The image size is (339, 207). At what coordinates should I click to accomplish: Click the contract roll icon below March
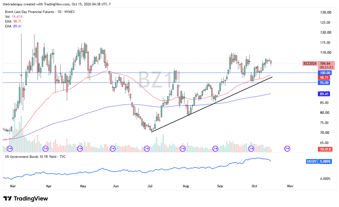(10, 149)
